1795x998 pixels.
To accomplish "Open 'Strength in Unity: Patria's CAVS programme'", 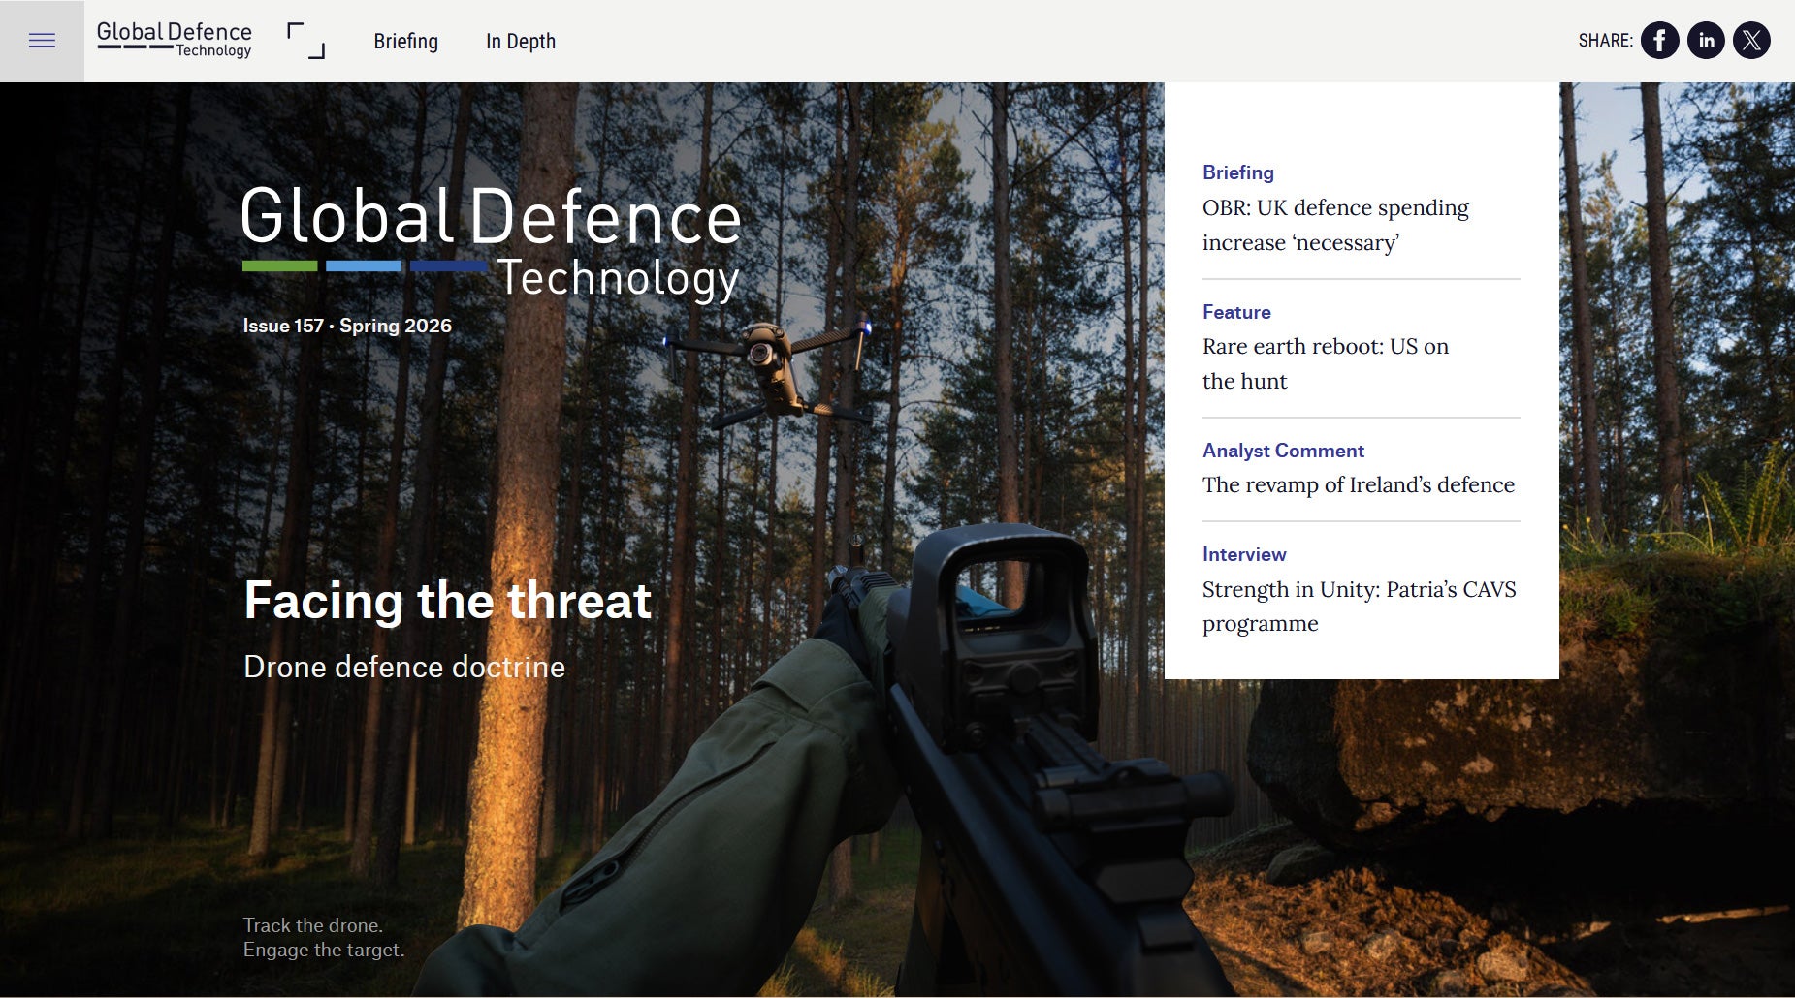I will (x=1359, y=606).
